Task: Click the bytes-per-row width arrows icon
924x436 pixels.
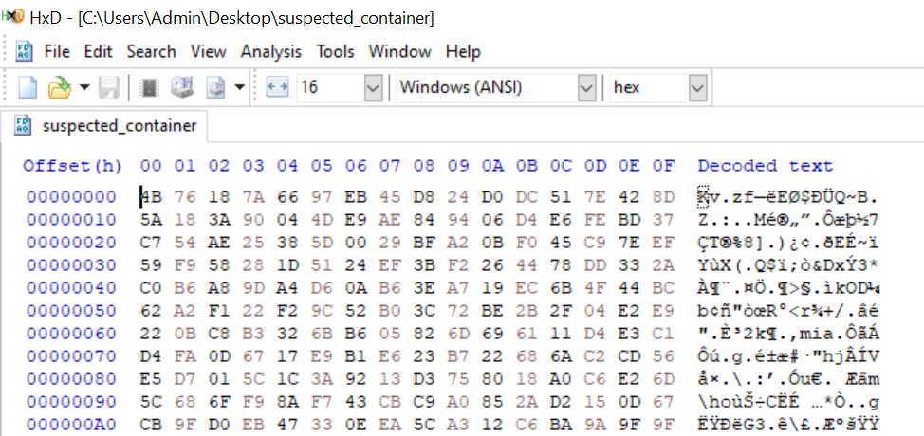Action: [x=277, y=88]
